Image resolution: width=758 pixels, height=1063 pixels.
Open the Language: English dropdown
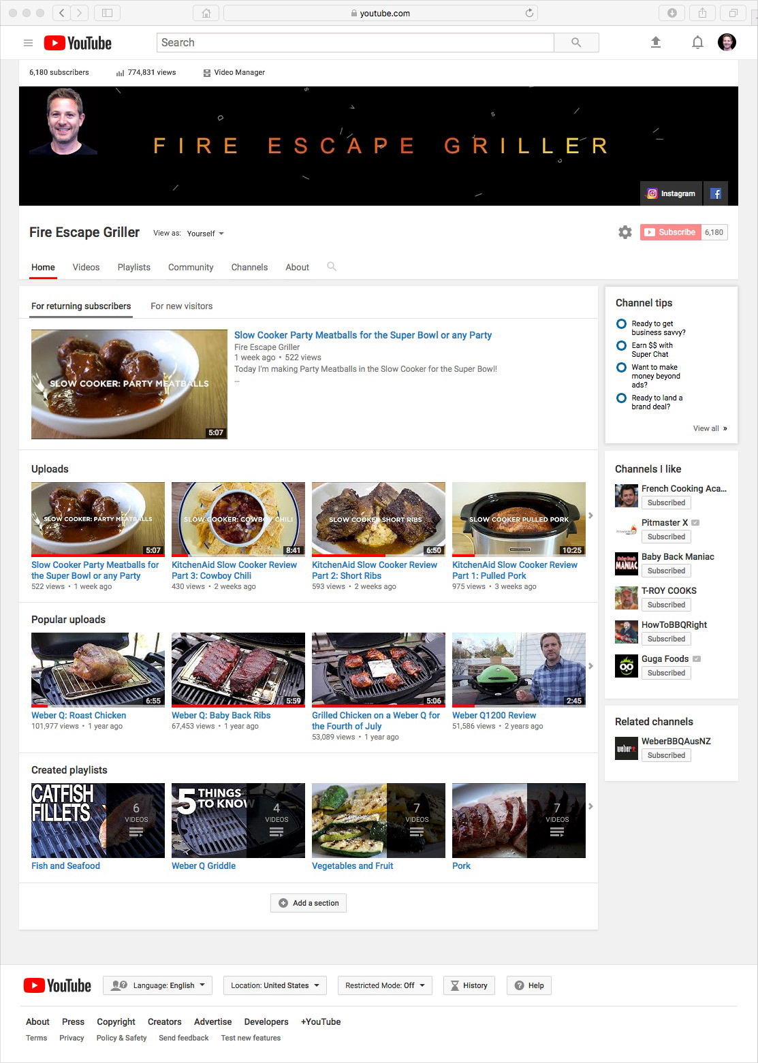pyautogui.click(x=158, y=985)
